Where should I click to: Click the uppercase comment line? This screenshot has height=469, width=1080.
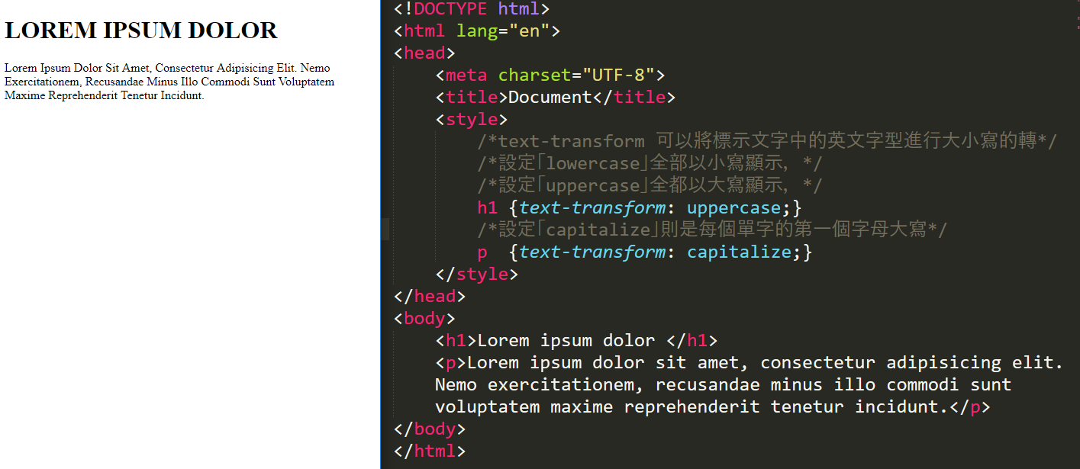click(x=649, y=186)
